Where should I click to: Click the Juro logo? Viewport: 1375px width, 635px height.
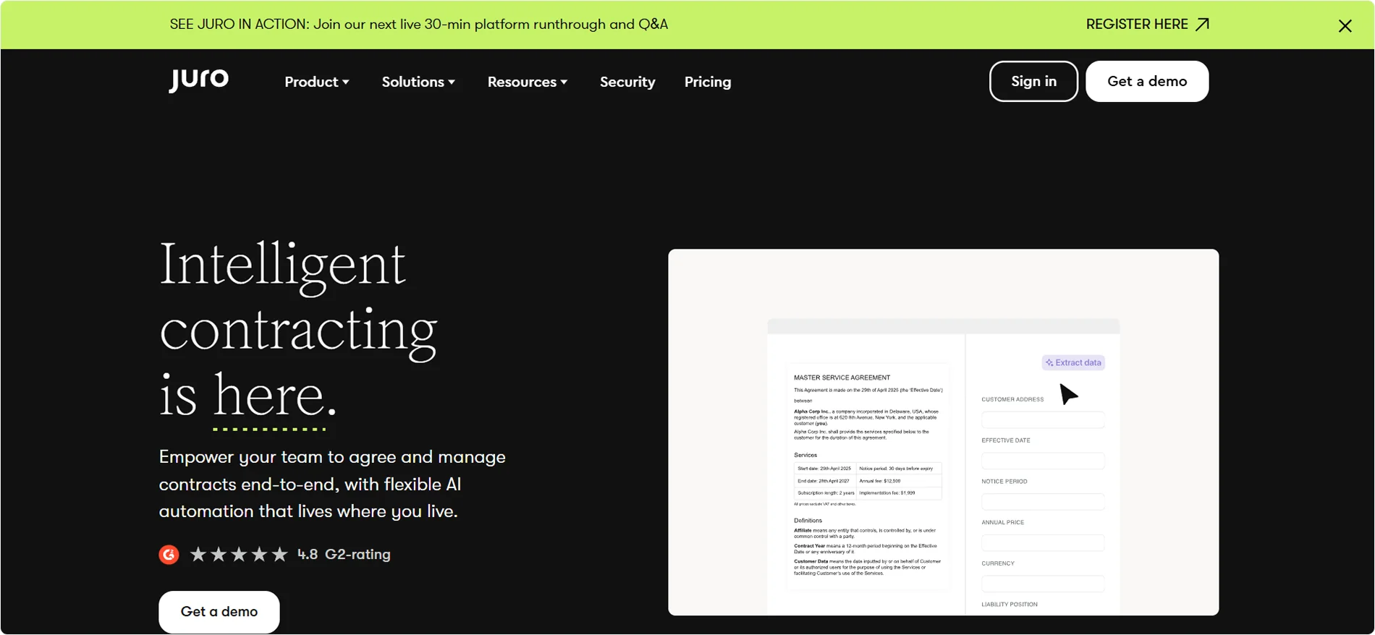coord(199,80)
